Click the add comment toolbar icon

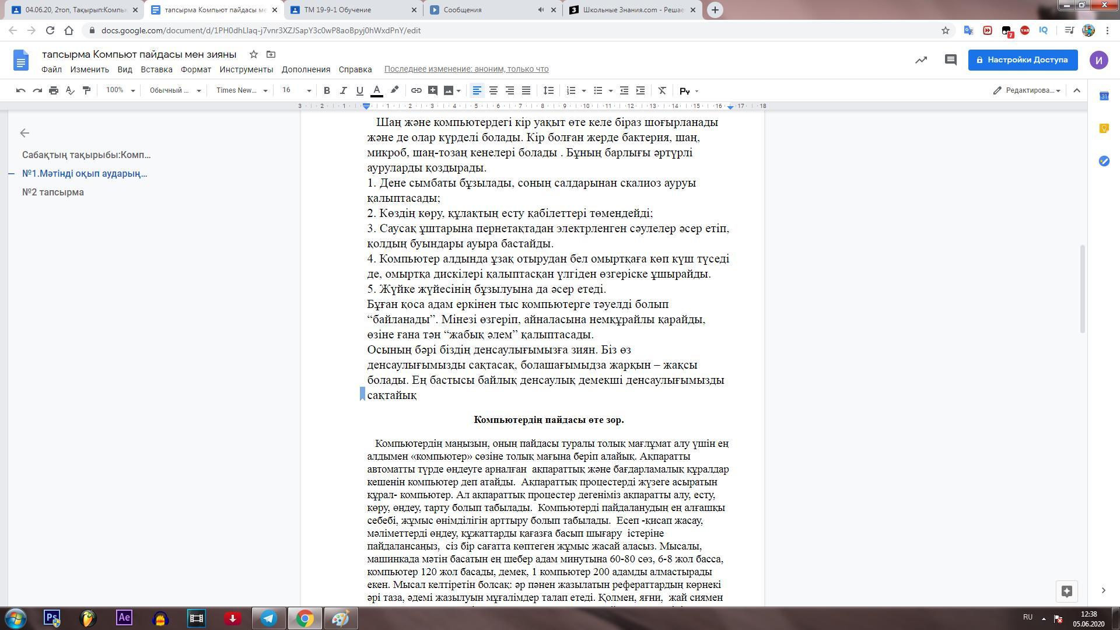tap(432, 90)
